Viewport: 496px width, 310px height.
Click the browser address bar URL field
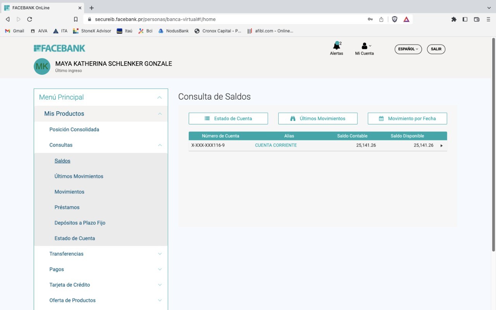coord(225,19)
